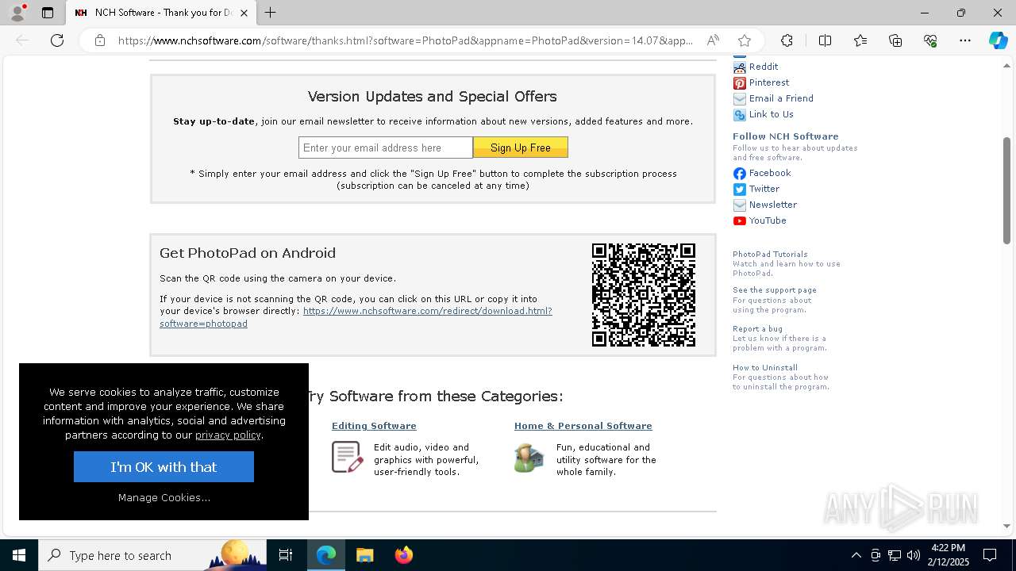The image size is (1016, 571).
Task: Click the Home & Personal Software icon
Action: [x=529, y=458]
